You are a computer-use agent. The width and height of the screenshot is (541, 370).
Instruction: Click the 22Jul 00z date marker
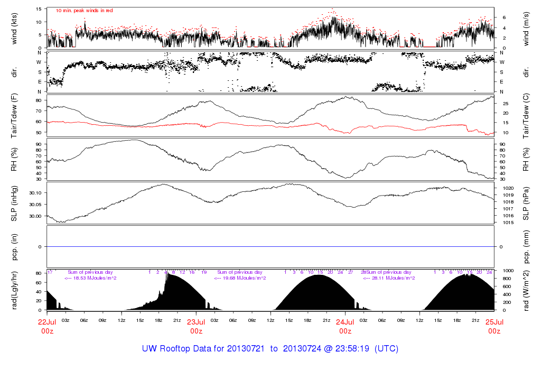click(47, 326)
